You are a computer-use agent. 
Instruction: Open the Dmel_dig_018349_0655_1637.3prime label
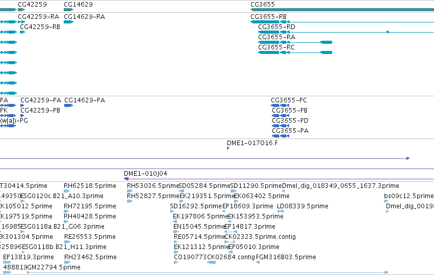[341, 186]
